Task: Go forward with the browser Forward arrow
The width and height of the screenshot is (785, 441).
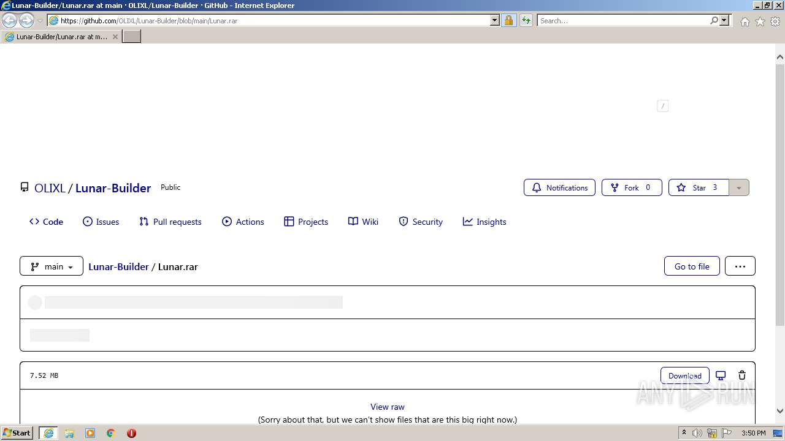Action: [x=26, y=20]
